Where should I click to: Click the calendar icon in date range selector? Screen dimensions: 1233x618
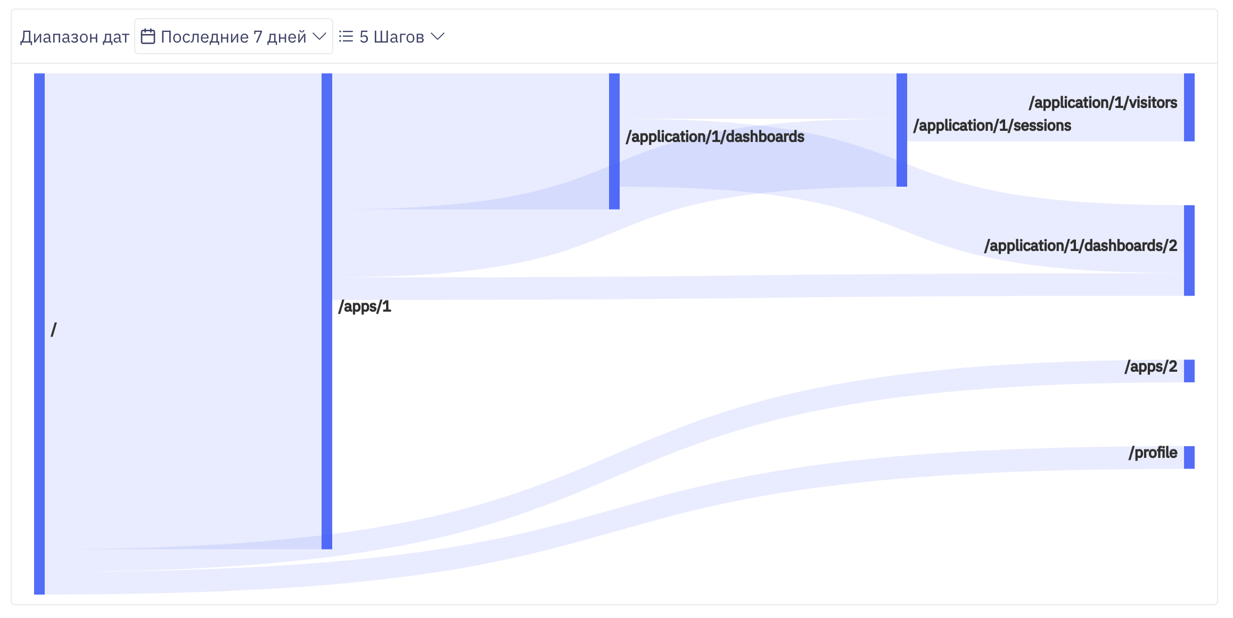point(147,36)
